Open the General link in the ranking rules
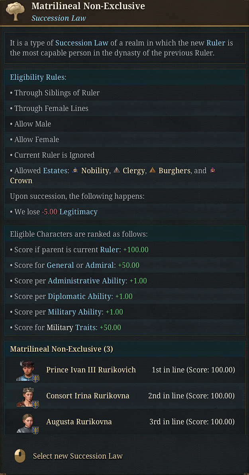This screenshot has width=249, height=475. [60, 265]
